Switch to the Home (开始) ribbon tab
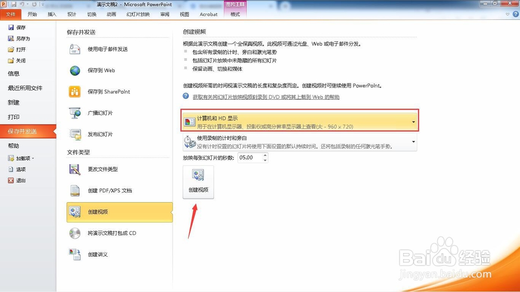520x292 pixels. click(32, 14)
